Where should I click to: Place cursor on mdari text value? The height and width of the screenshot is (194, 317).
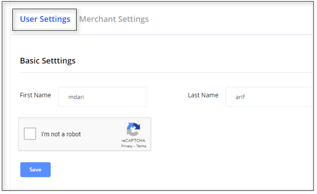76,97
